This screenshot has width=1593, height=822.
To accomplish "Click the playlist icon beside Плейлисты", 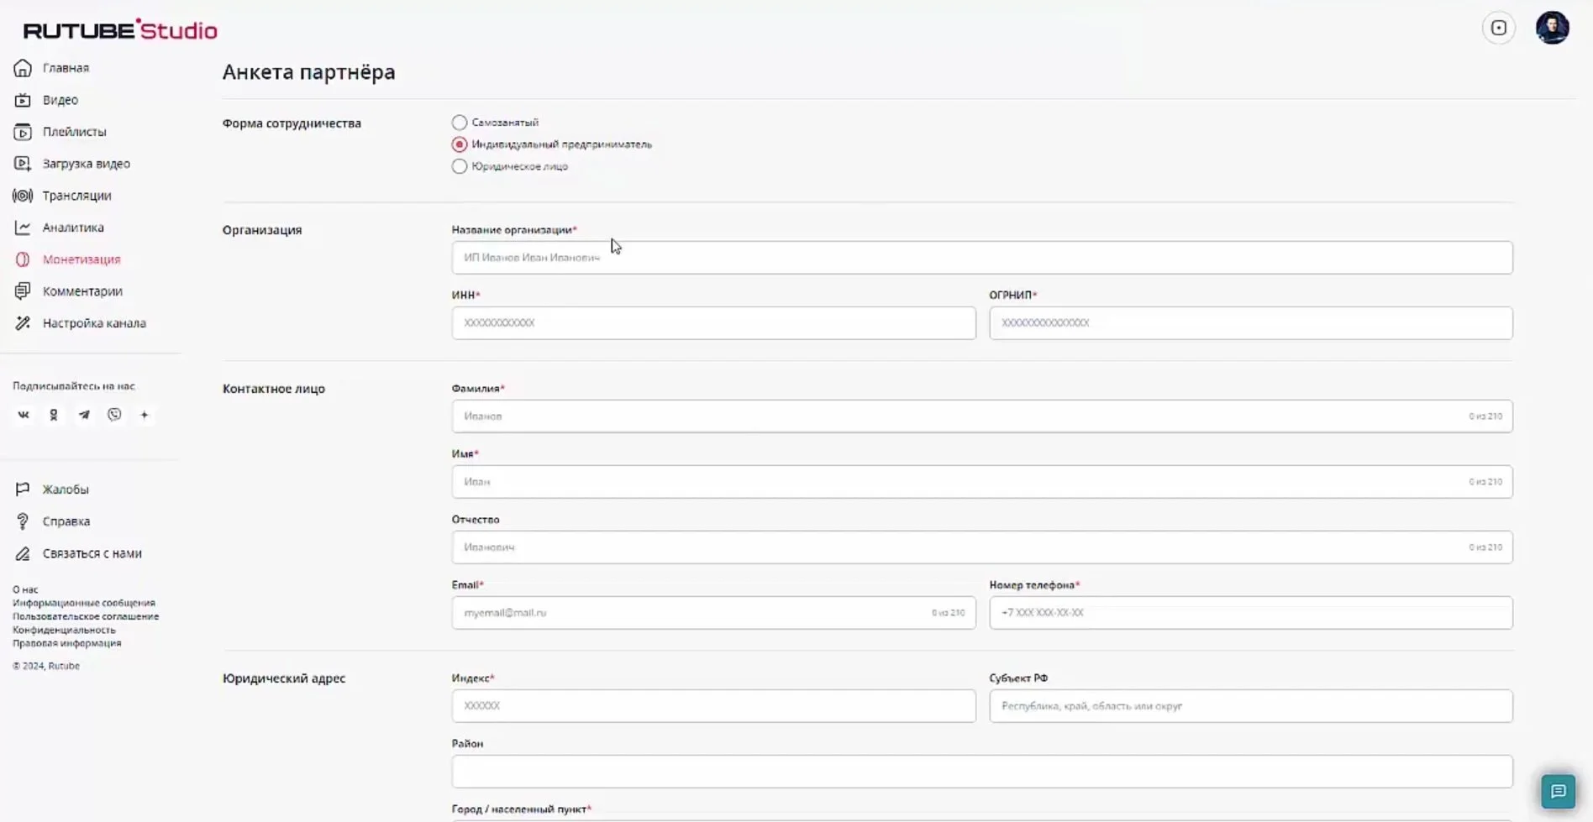I will point(23,132).
